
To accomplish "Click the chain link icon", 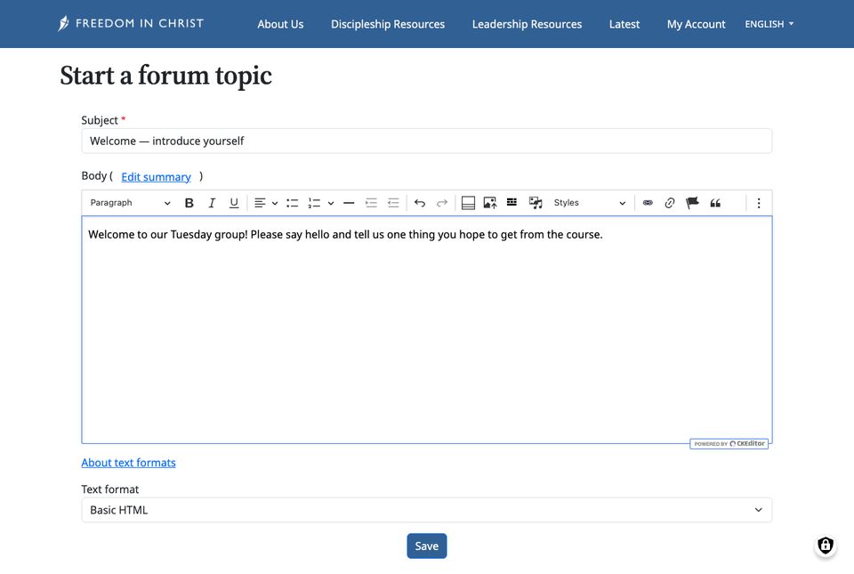I will (648, 203).
